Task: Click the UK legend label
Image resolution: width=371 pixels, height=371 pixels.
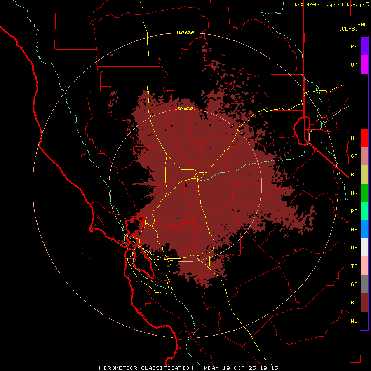Action: pyautogui.click(x=354, y=65)
